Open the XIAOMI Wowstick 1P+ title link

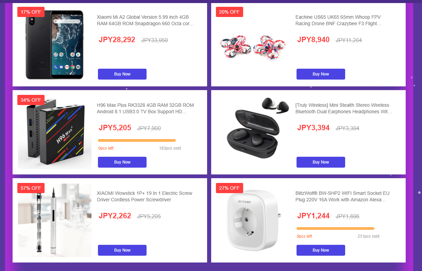pyautogui.click(x=145, y=197)
